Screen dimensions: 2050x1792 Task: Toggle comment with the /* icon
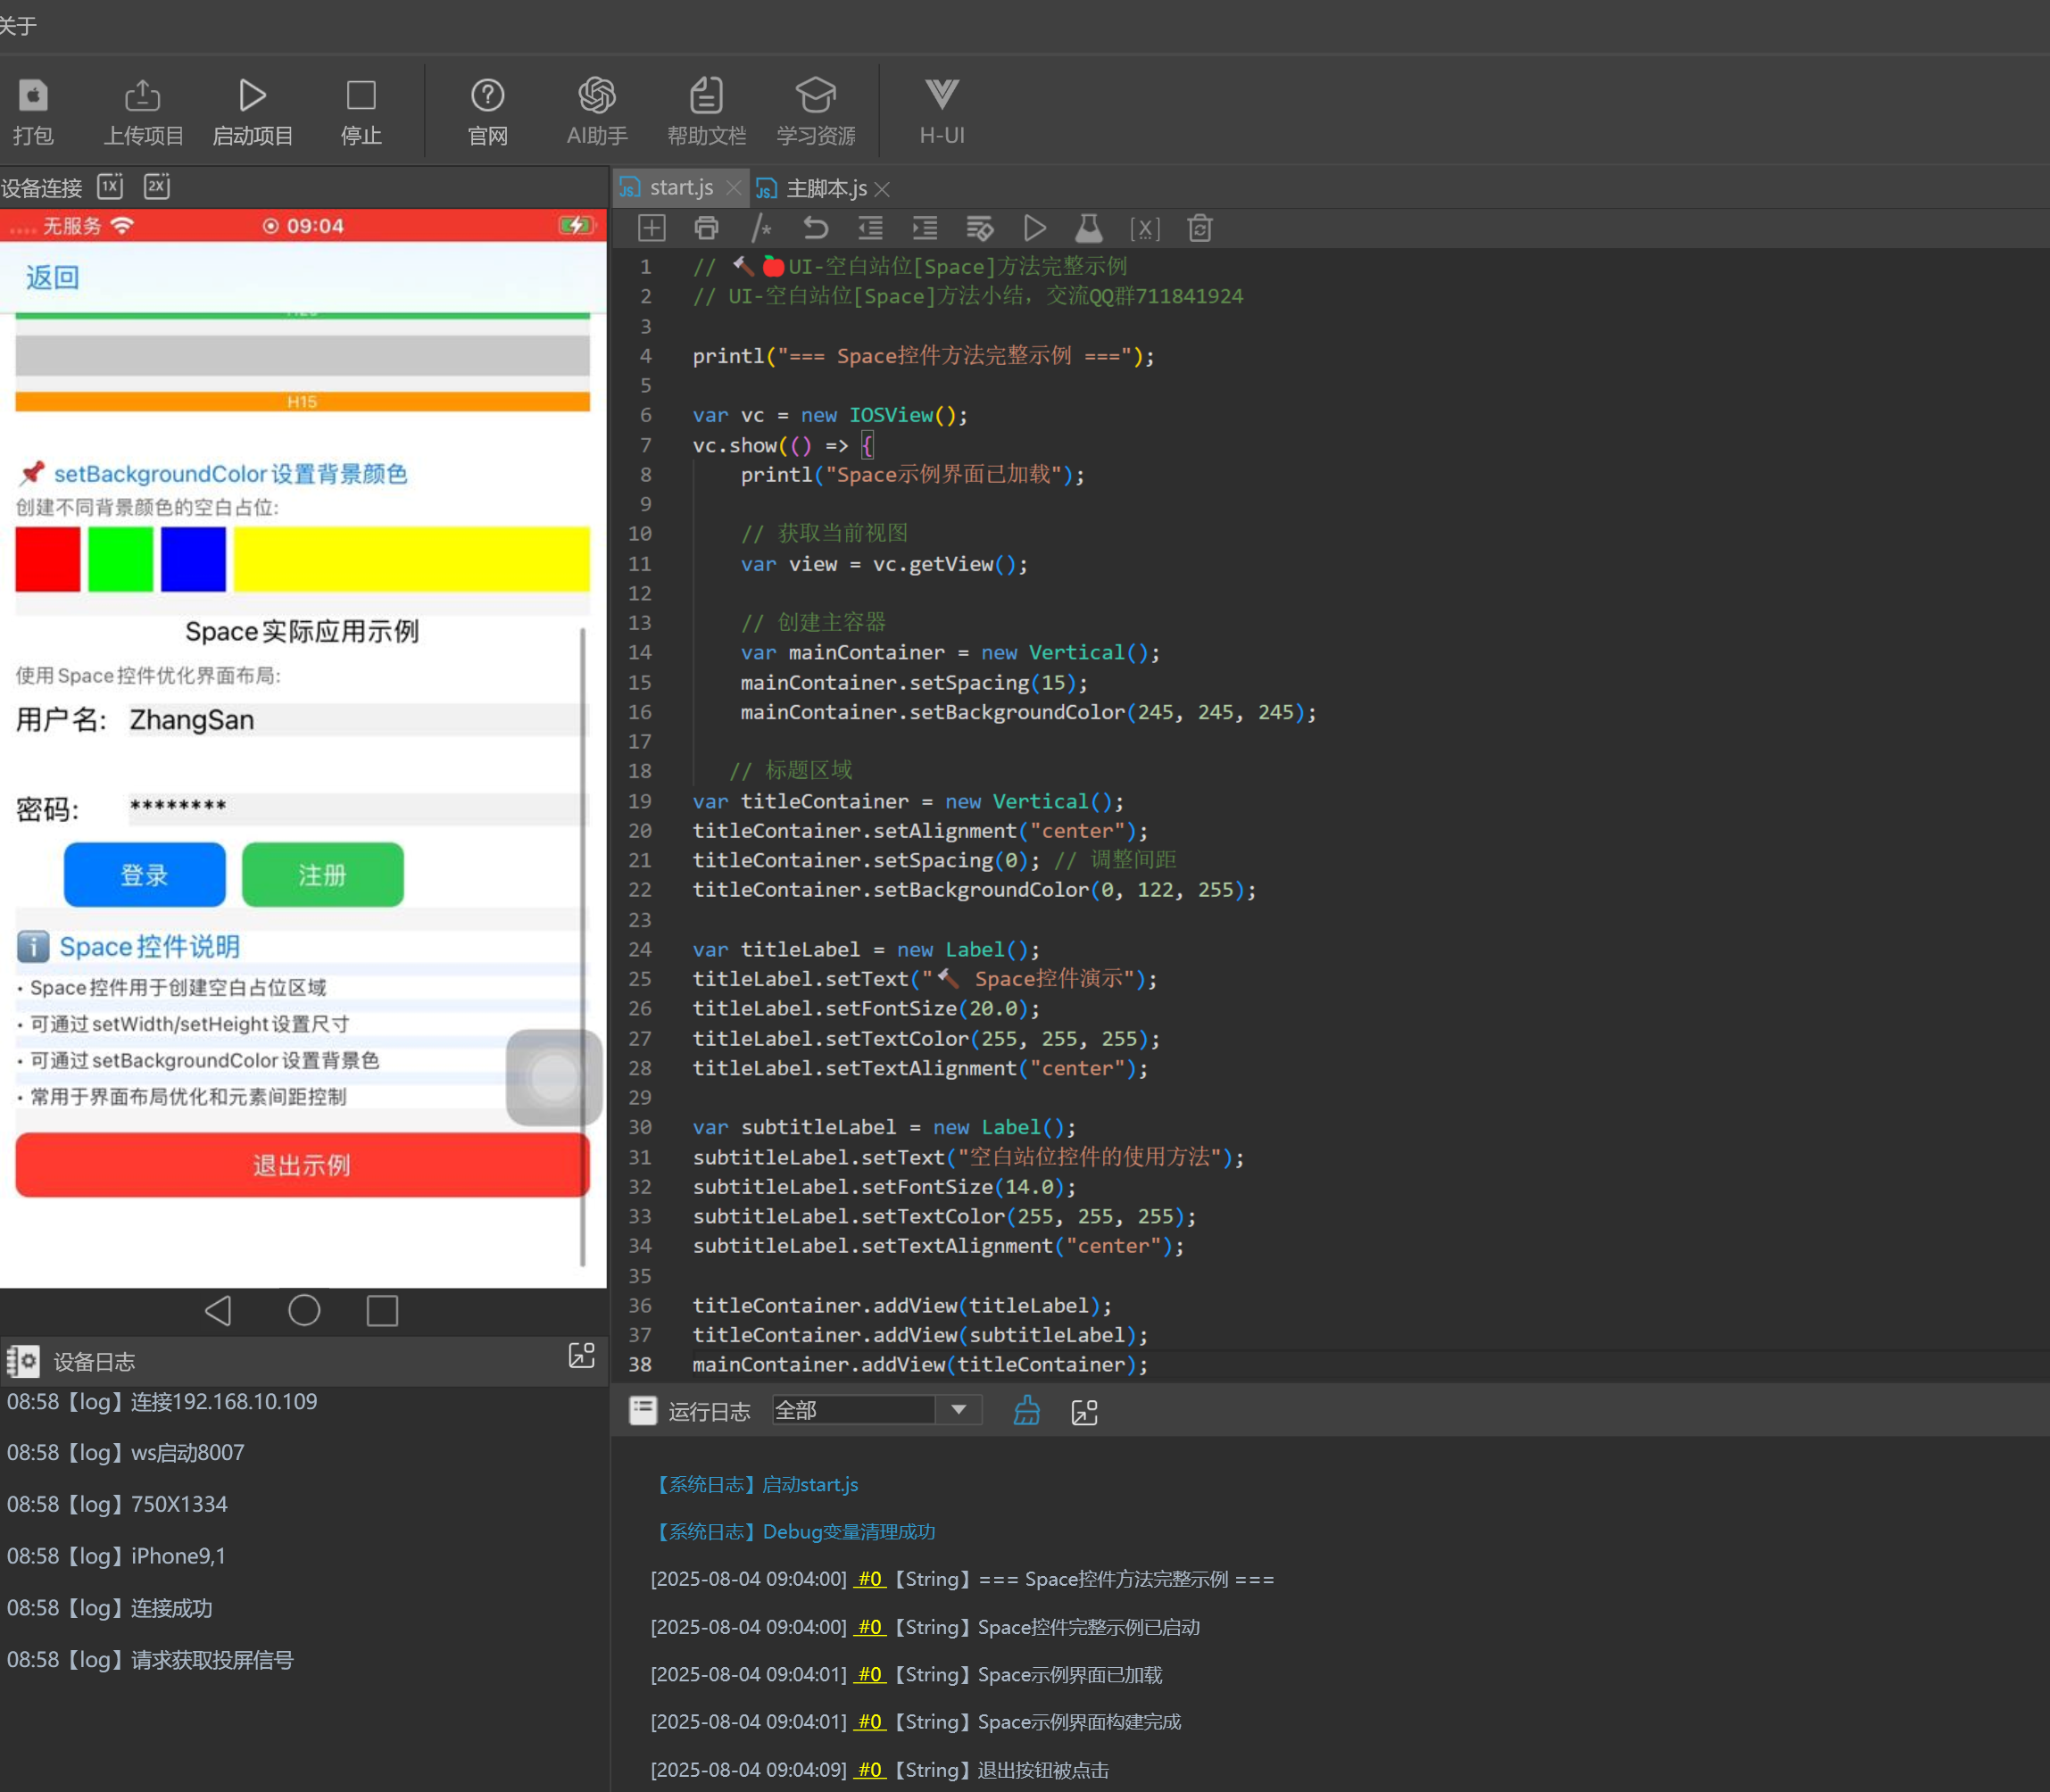[x=761, y=228]
